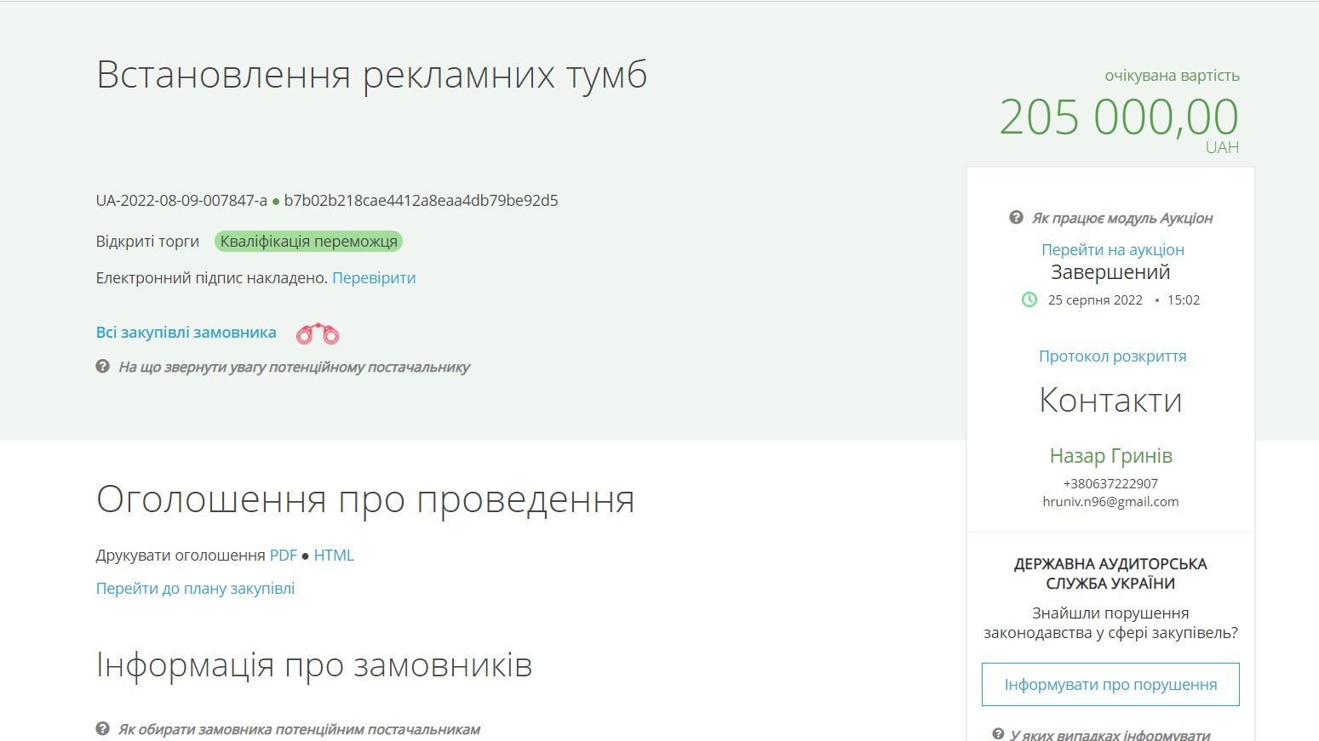Click the help icon near 'Як обирати замовника потенційним постачальникам'
This screenshot has width=1319, height=741.
[103, 728]
